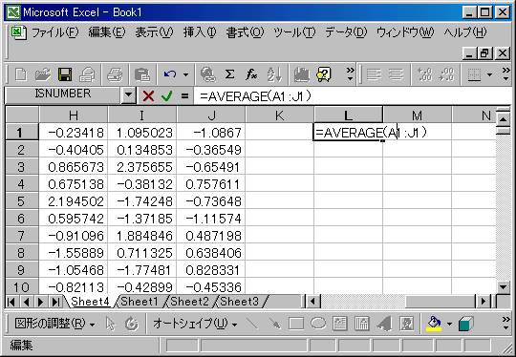This screenshot has width=516, height=357.
Task: Open the ISNUMBER function name box dropdown
Action: point(128,95)
